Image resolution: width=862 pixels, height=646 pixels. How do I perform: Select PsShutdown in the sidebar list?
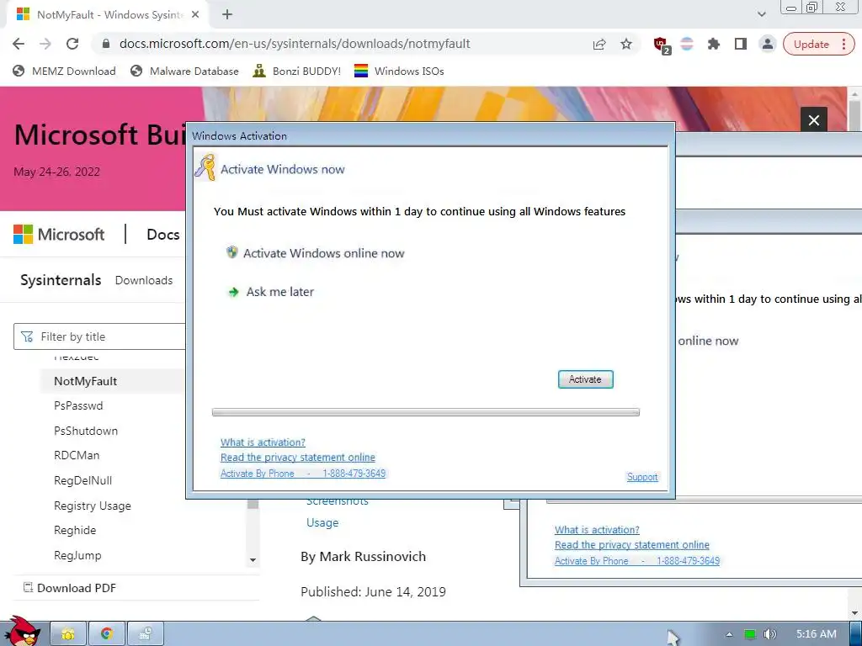86,431
